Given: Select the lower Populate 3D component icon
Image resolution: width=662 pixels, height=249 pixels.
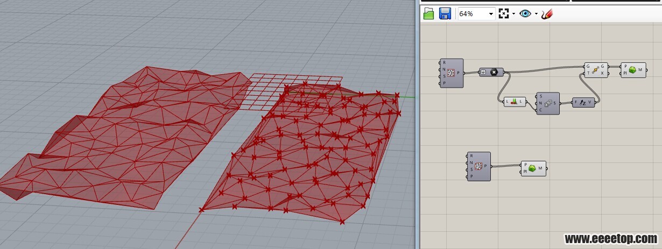Looking at the screenshot, I should pos(478,166).
